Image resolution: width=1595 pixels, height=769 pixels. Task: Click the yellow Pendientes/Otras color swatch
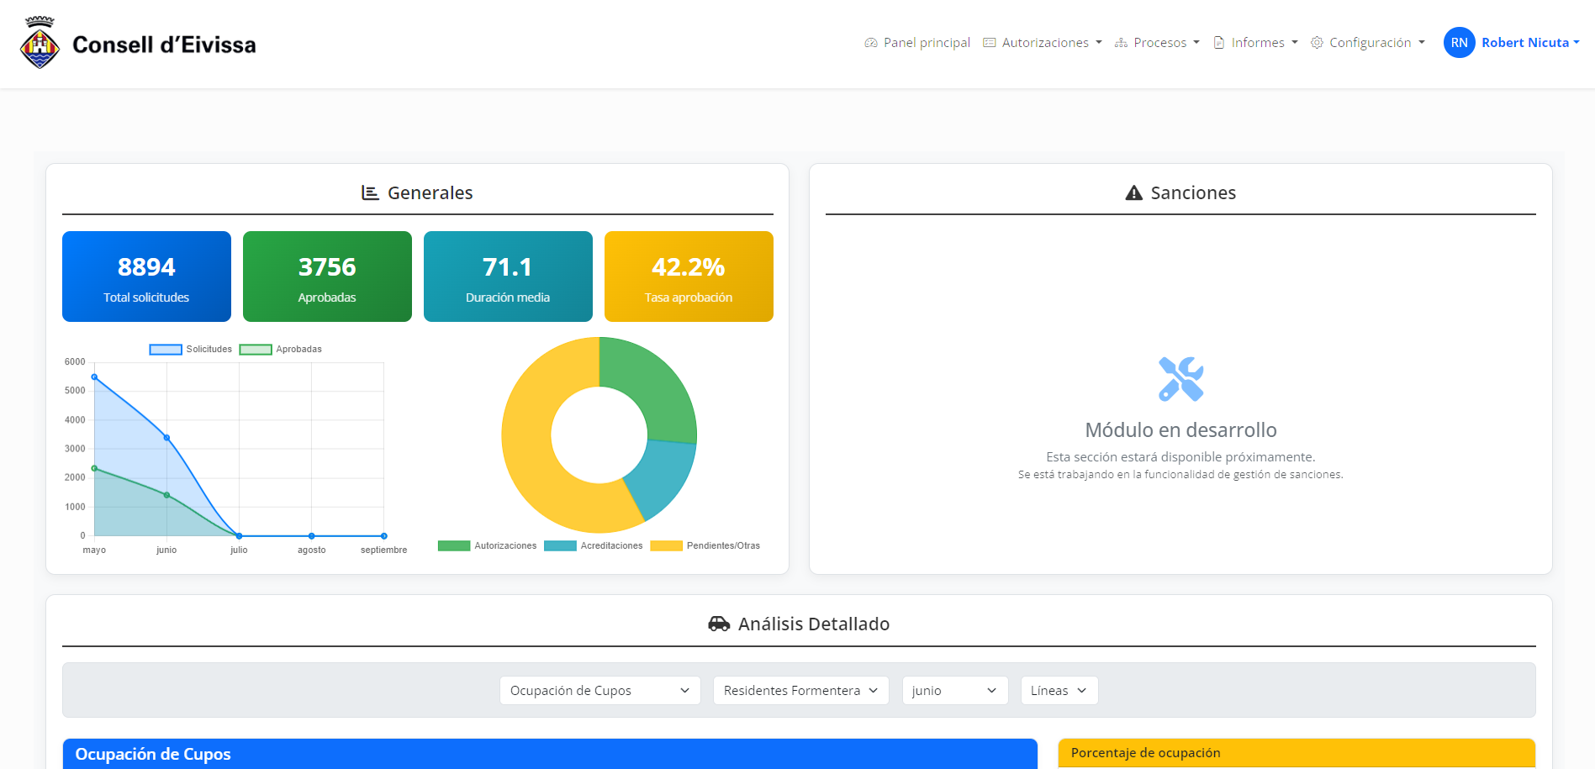(667, 545)
